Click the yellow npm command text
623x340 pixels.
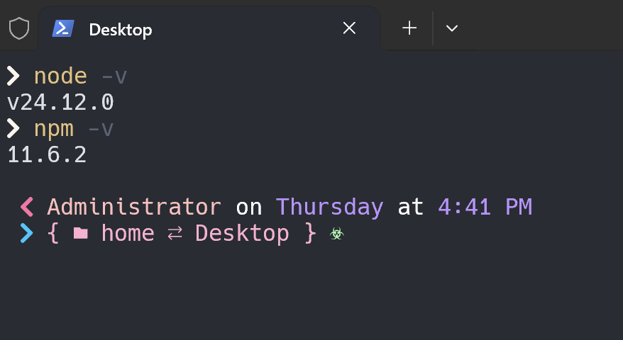tap(54, 128)
